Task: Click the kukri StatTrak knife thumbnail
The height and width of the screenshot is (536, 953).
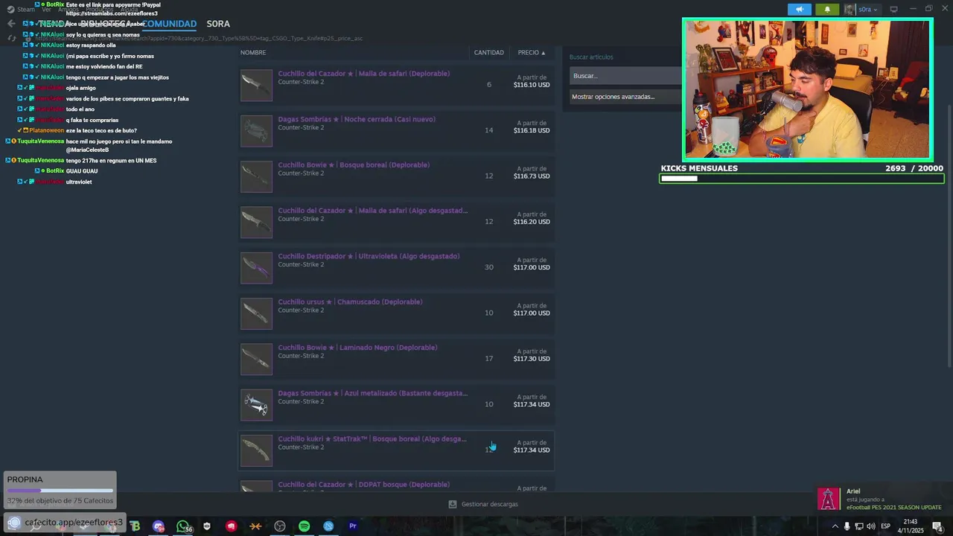Action: (x=257, y=450)
